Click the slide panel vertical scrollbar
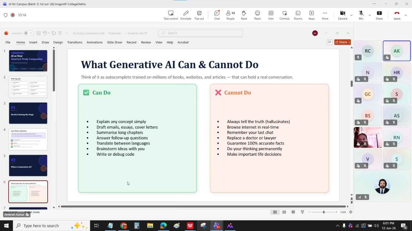This screenshot has width=412, height=231. pyautogui.click(x=54, y=70)
